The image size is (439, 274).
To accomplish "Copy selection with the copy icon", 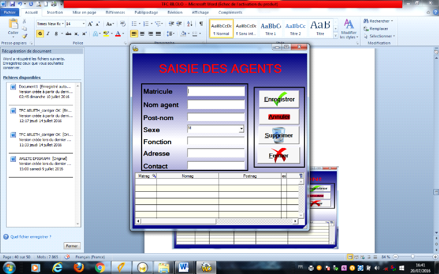I will [x=24, y=28].
